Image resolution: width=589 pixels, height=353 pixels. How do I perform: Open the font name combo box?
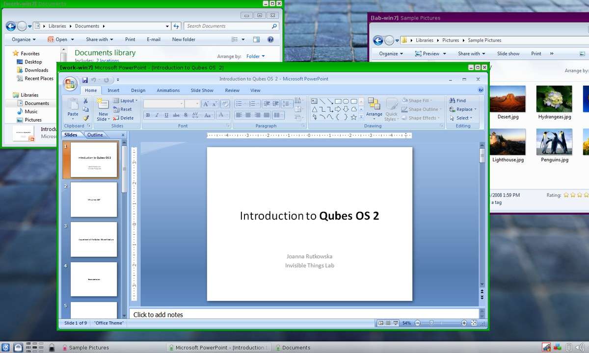(164, 103)
